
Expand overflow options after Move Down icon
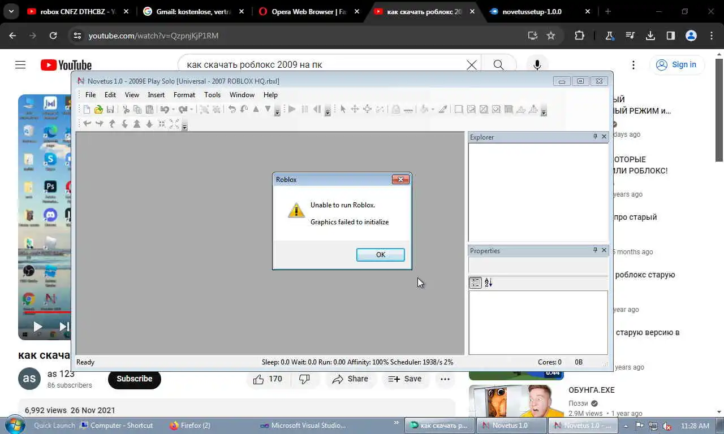point(277,112)
